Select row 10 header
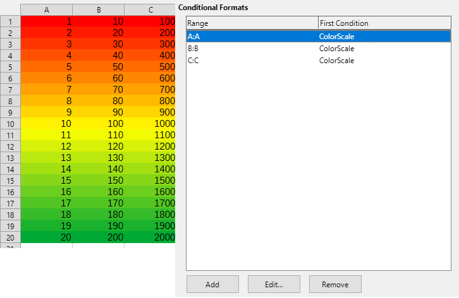The height and width of the screenshot is (298, 459). [10, 123]
